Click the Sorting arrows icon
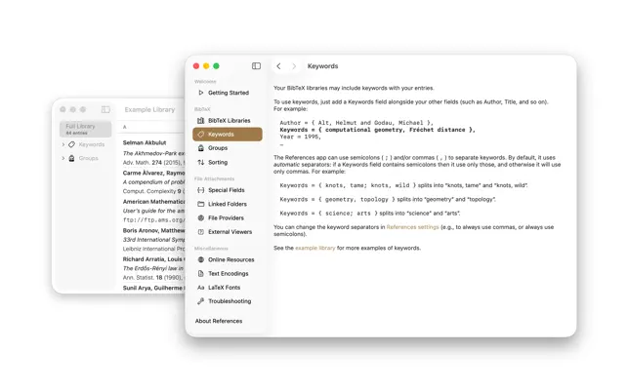 [x=201, y=163]
